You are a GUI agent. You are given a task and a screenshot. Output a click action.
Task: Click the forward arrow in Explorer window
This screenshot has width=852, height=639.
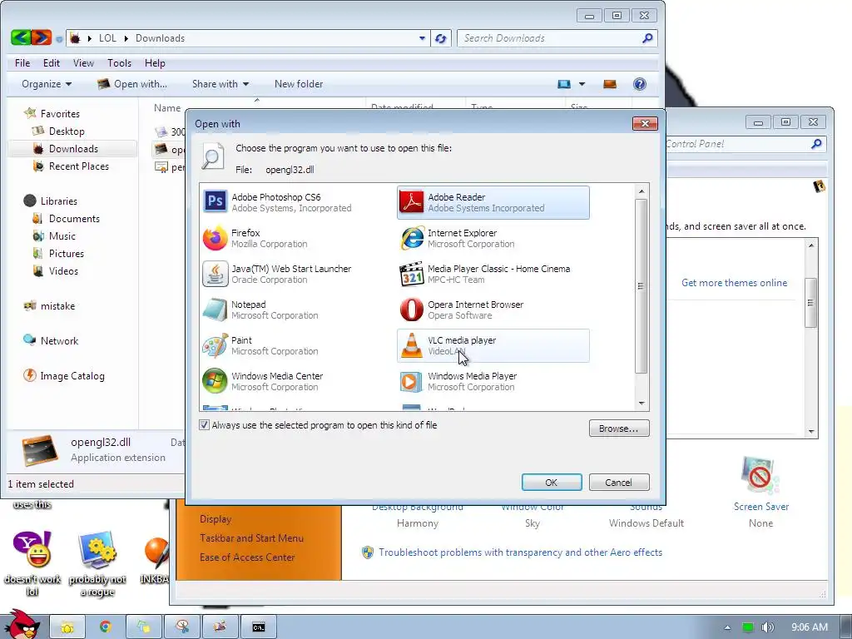[42, 37]
